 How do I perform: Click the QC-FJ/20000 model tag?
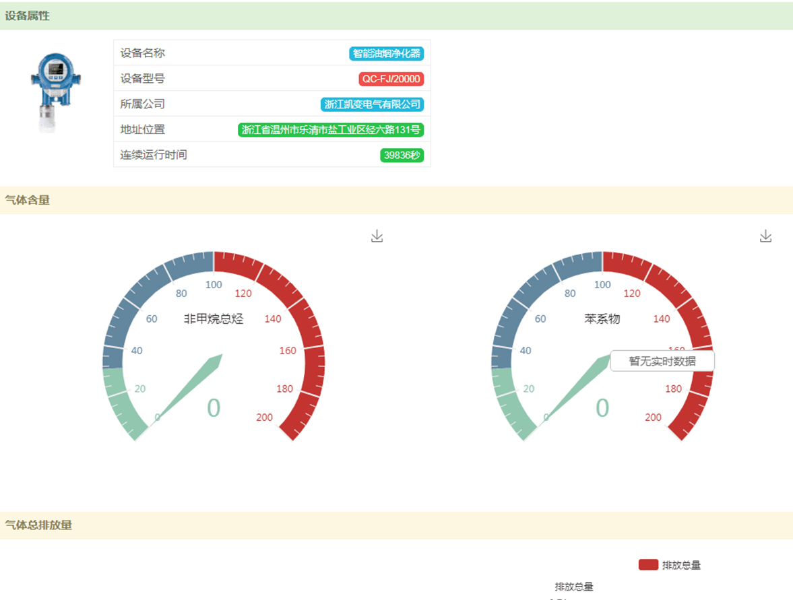[391, 79]
